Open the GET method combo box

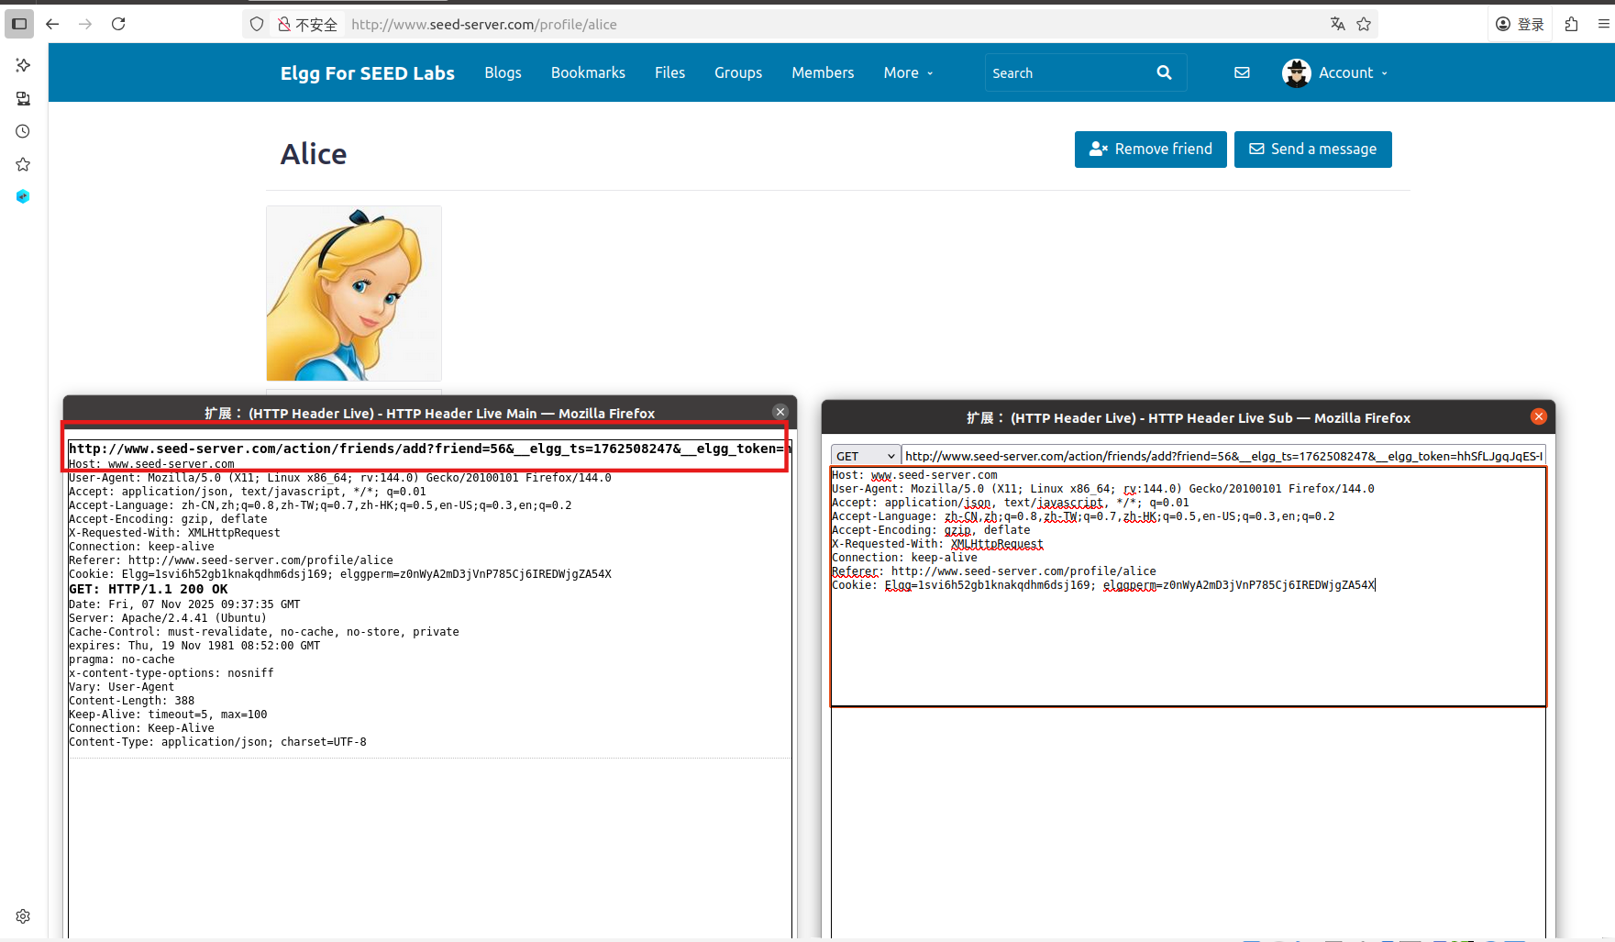(x=865, y=456)
